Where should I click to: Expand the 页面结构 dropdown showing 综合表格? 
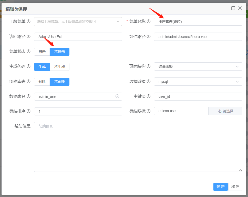(198, 66)
